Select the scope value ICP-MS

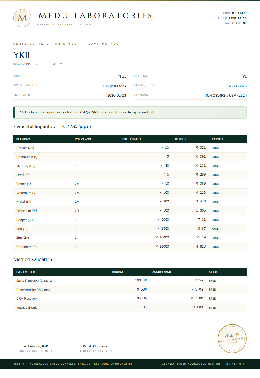(241, 23)
